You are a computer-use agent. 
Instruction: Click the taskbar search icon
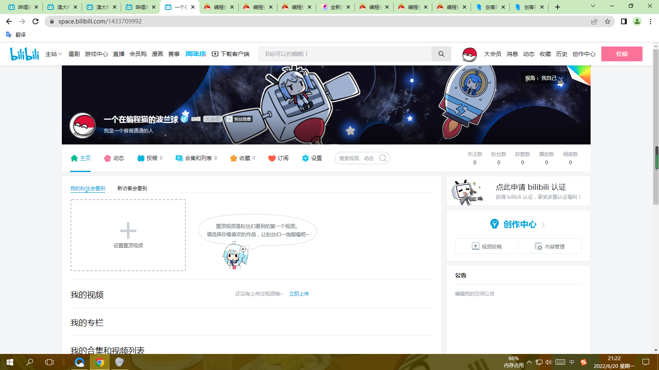[30, 362]
